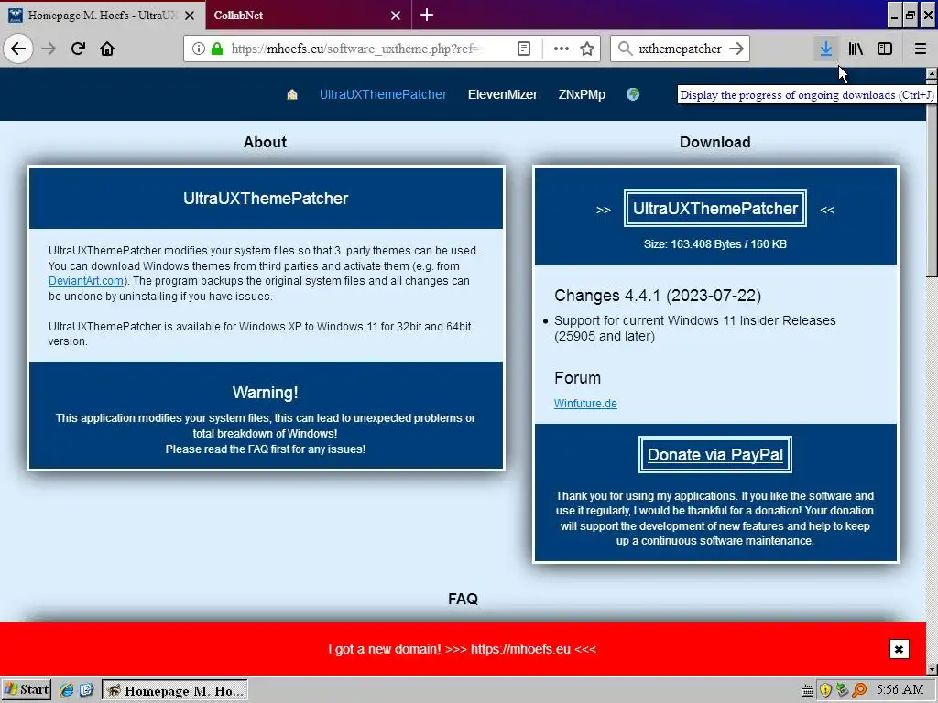Click the keyboard tray icon
The height and width of the screenshot is (703, 938).
pos(807,690)
